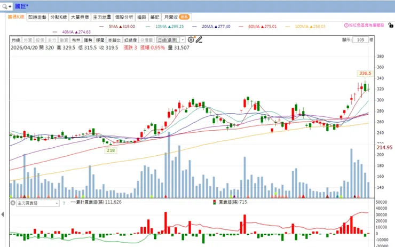Click the open padlock icon at the far right
Screen dimensions: 395x247
391,25
